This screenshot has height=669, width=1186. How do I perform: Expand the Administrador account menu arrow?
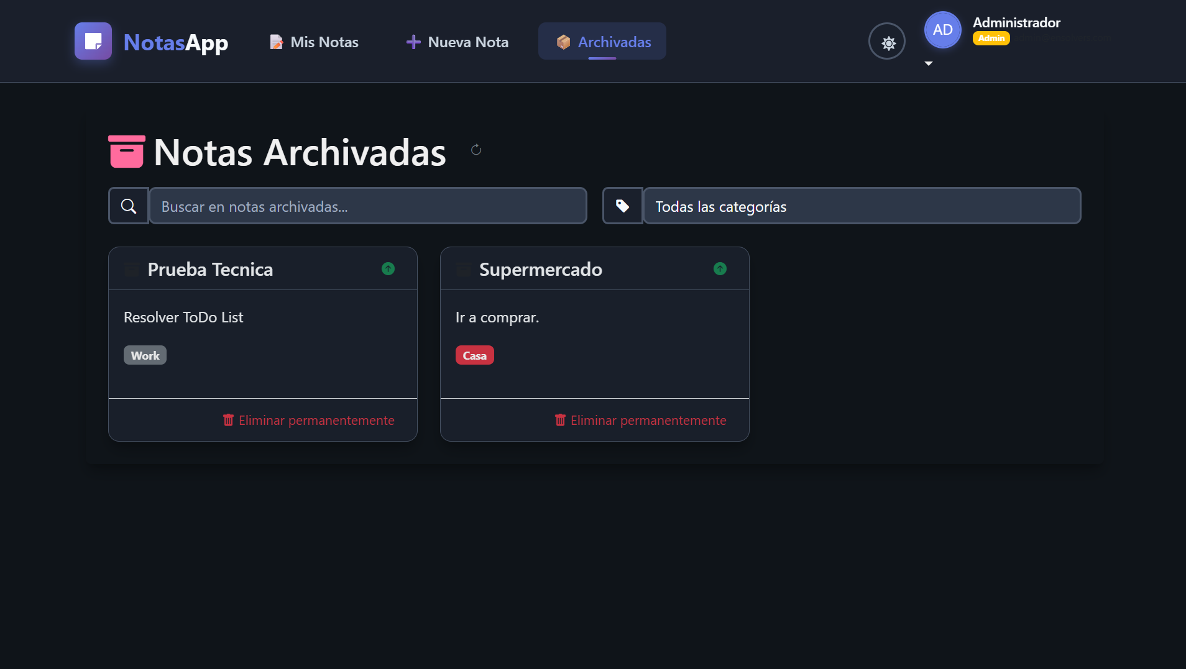928,63
